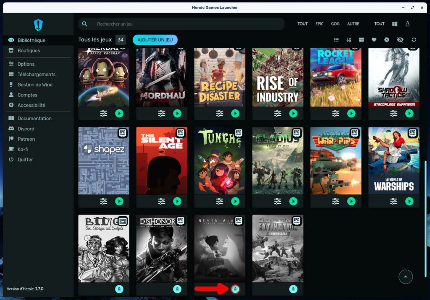Switch library to list view layout
Image resolution: width=430 pixels, height=300 pixels.
pos(336,40)
